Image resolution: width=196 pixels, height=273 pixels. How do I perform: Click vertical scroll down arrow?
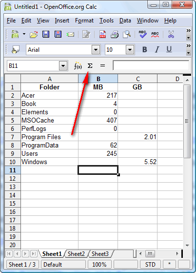(187, 246)
